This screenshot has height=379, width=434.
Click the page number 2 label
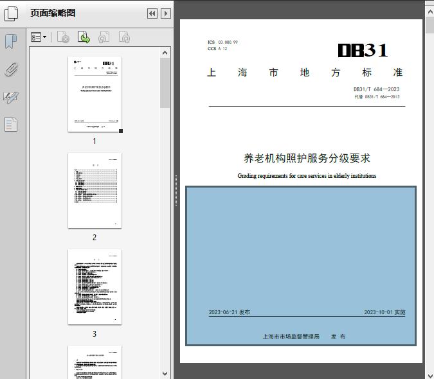[95, 238]
